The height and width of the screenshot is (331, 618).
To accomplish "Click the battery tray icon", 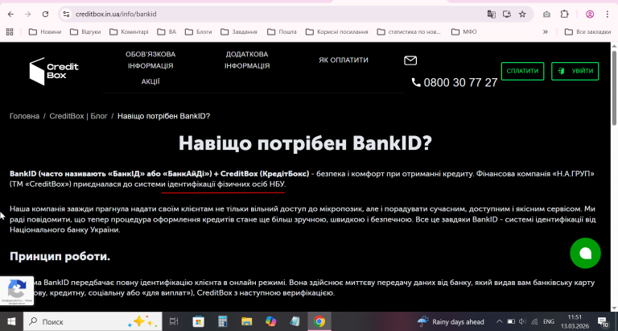I will click(511, 321).
